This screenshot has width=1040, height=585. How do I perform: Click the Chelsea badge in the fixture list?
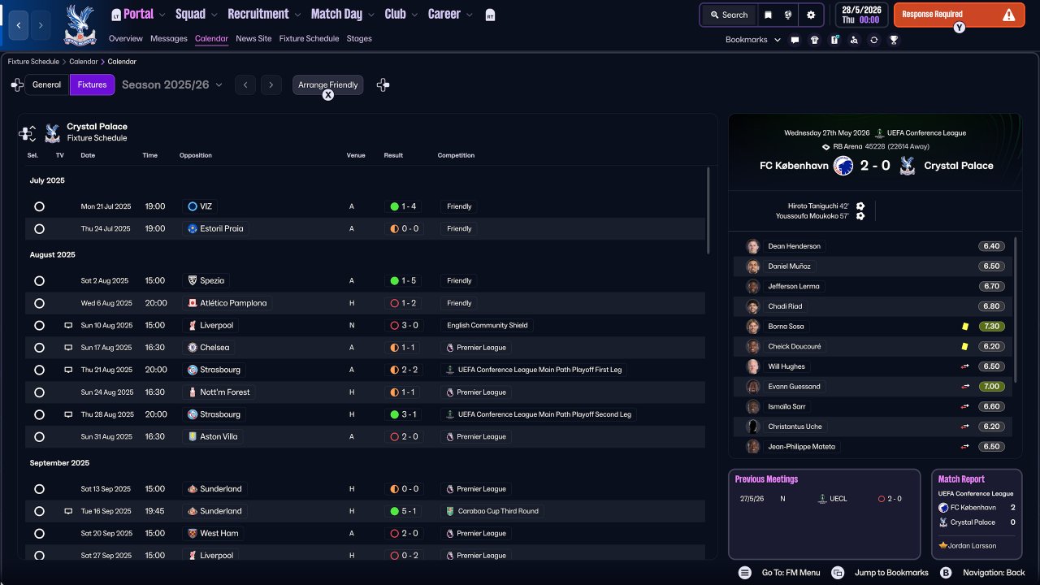(192, 348)
